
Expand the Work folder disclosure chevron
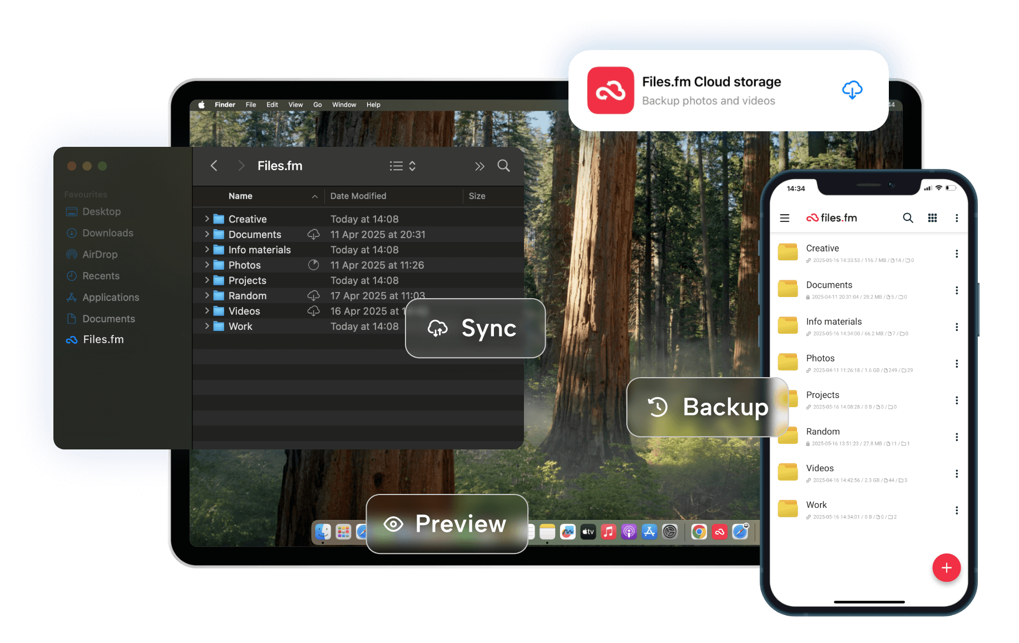click(x=207, y=327)
